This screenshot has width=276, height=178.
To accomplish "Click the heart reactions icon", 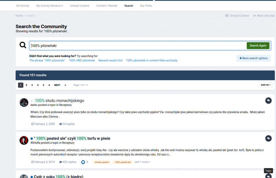I will coord(83,162).
